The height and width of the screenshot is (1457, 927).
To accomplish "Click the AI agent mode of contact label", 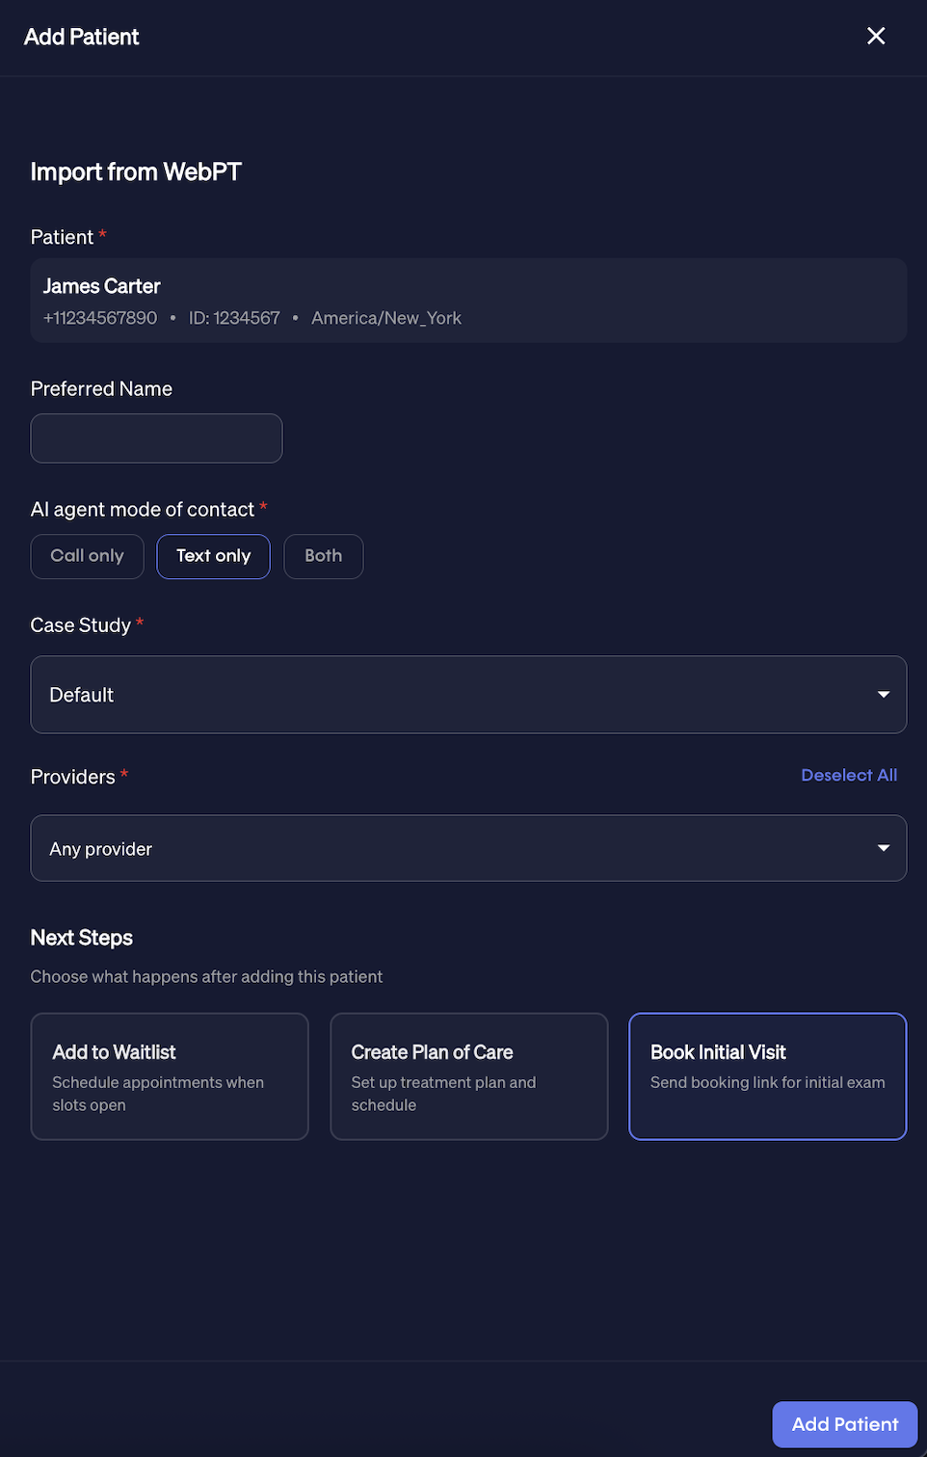I will (x=142, y=509).
